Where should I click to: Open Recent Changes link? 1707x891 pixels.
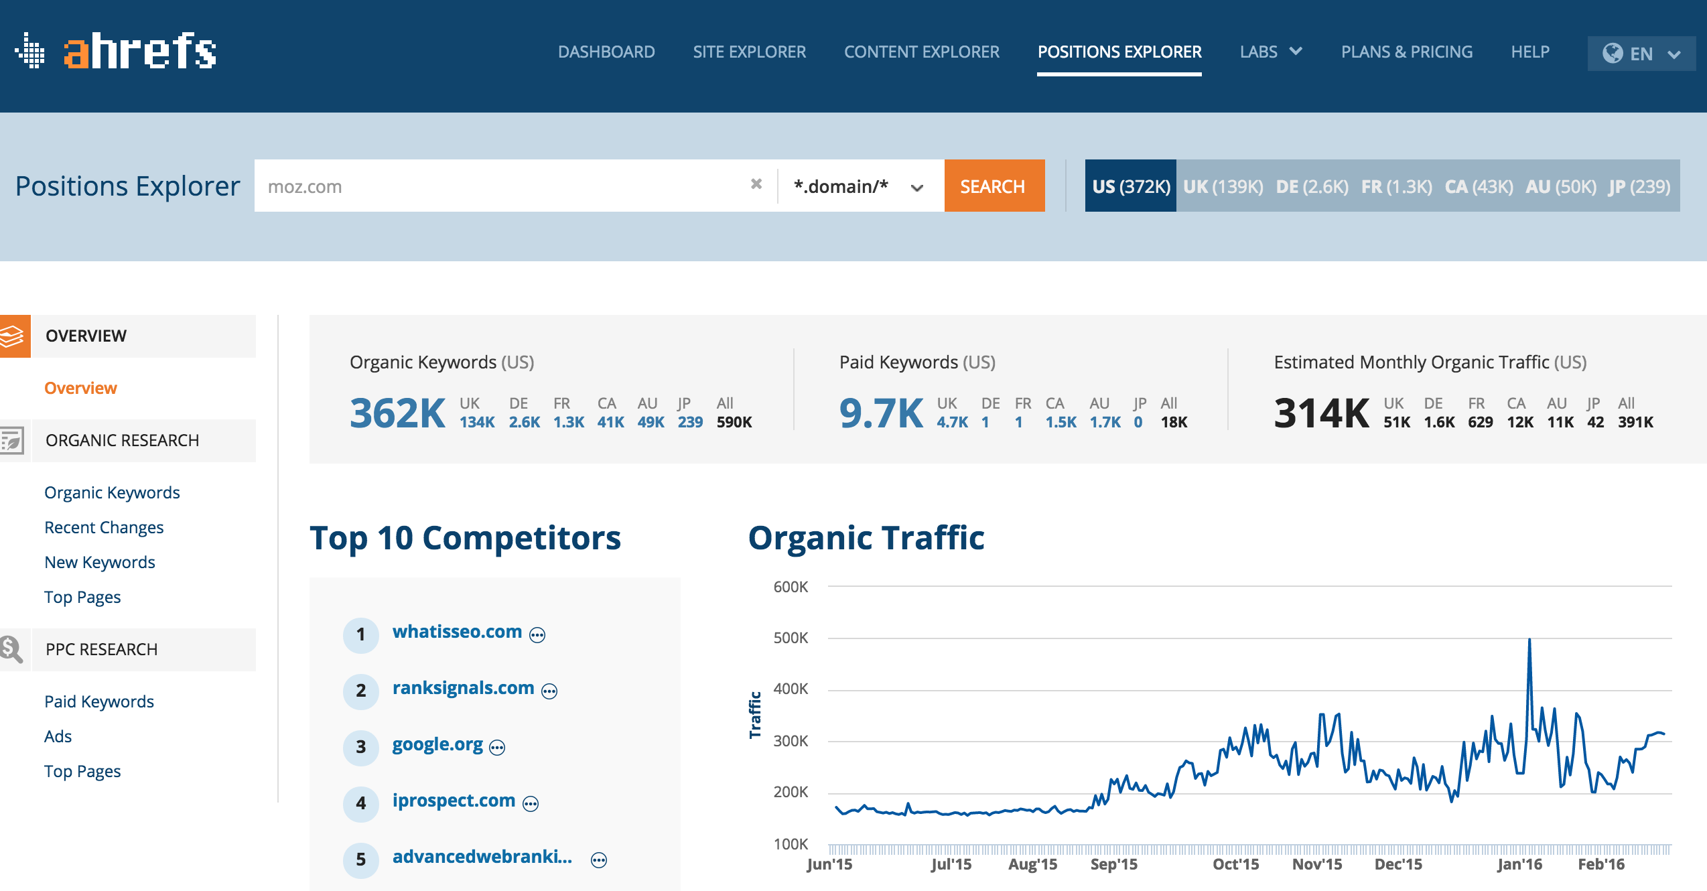pos(104,527)
